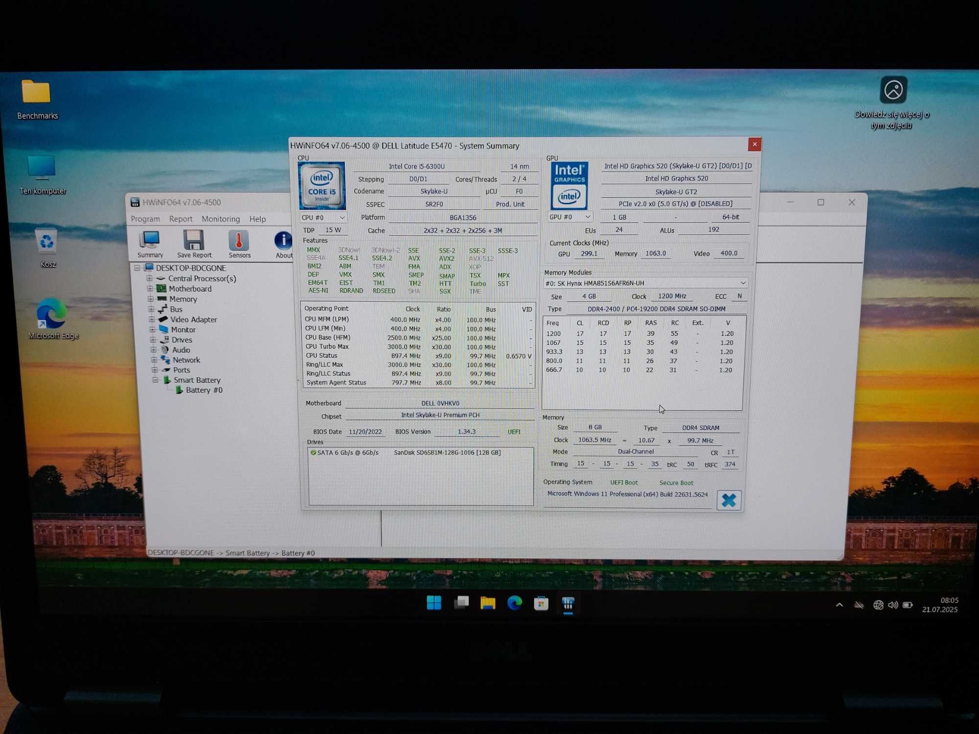Show hidden tray icons chevron
The image size is (979, 734).
coord(839,605)
